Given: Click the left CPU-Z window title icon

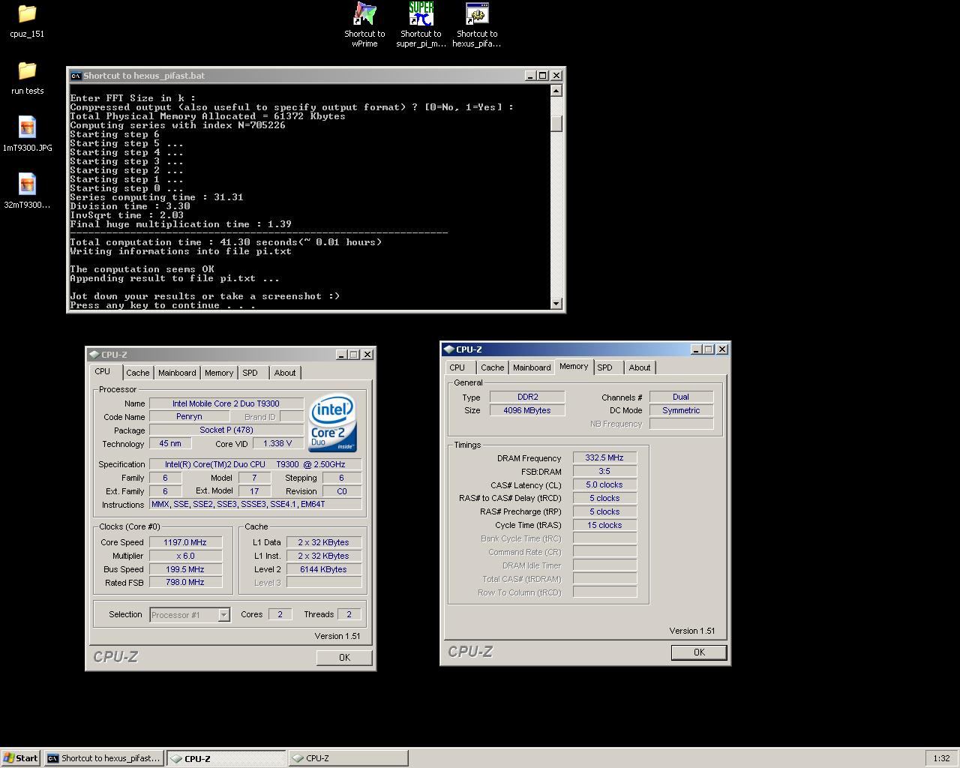Looking at the screenshot, I should tap(94, 355).
